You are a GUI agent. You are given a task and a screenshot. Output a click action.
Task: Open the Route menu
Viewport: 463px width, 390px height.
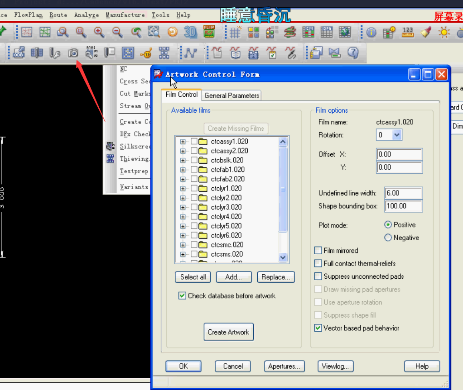click(x=58, y=15)
